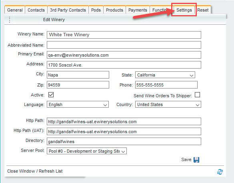Open the 3rd Party Contacts tab
Screen dimensions: 234x183
pyautogui.click(x=68, y=10)
